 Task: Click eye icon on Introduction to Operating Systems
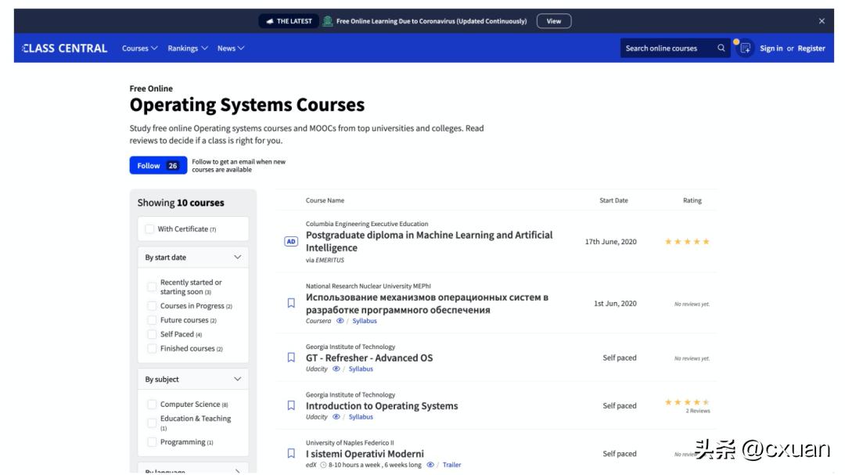coord(336,417)
